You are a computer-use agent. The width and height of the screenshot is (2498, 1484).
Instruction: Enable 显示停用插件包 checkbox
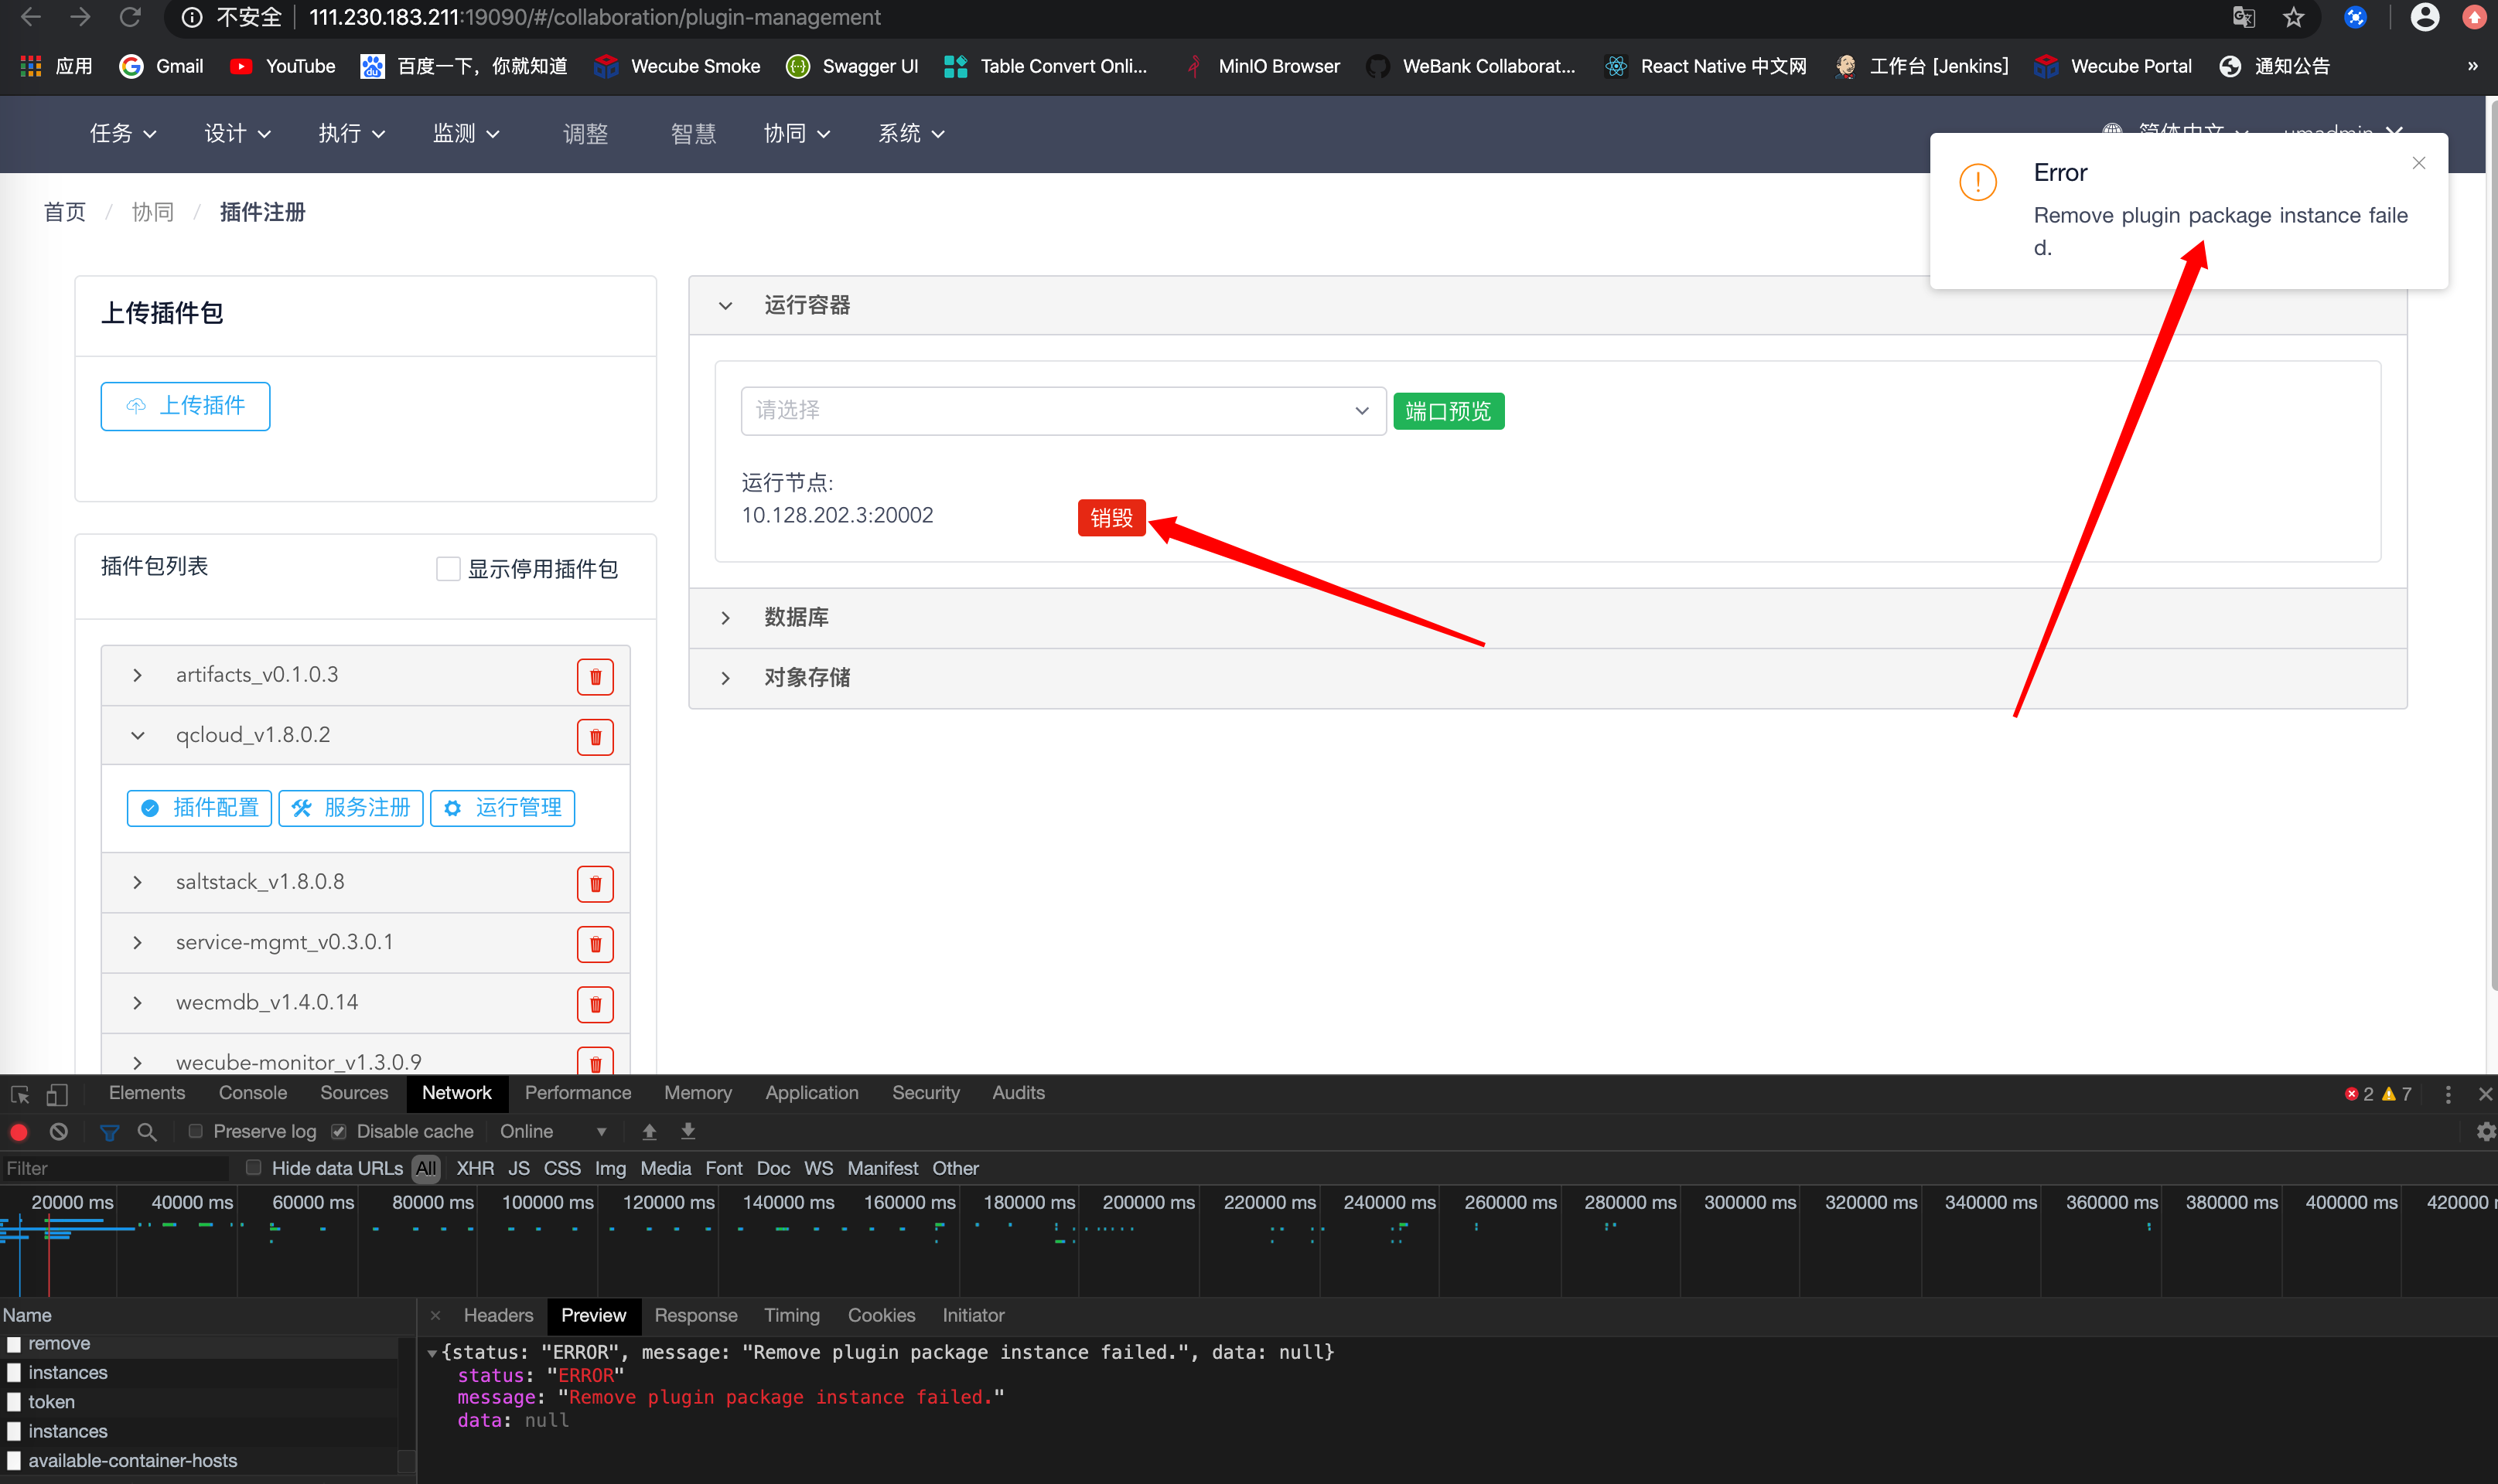tap(447, 569)
